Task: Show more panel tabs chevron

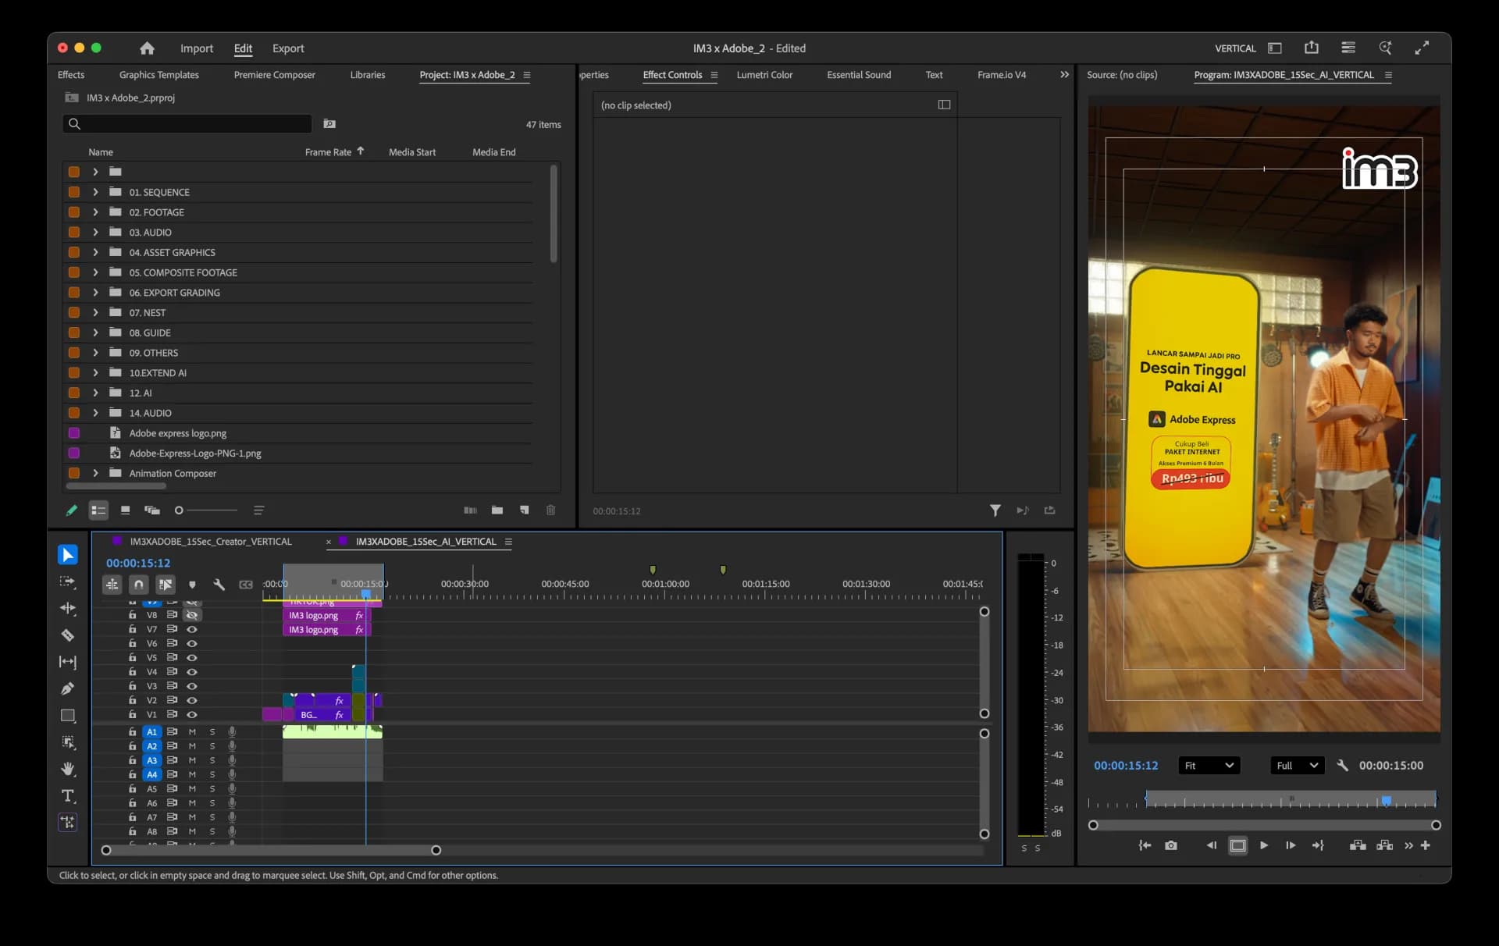Action: 1064,75
